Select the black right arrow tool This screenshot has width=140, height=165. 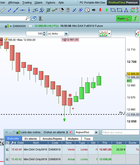click(x=94, y=10)
